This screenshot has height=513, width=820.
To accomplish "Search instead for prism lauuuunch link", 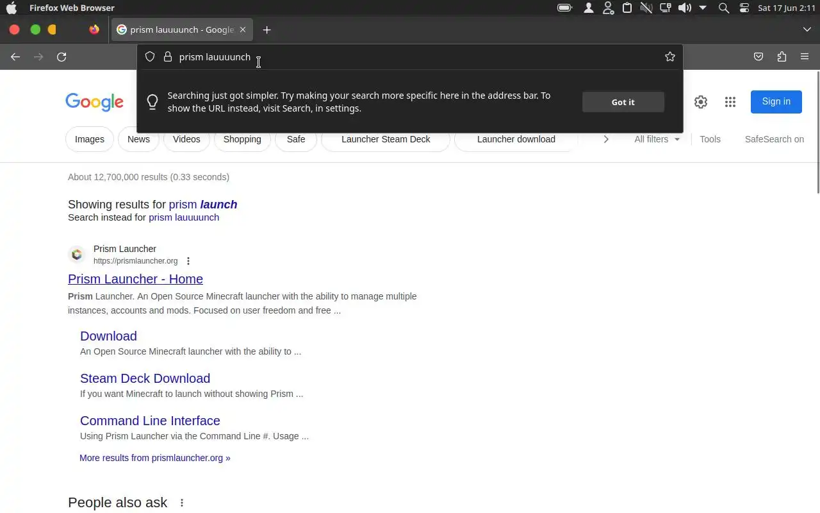I will coord(184,217).
